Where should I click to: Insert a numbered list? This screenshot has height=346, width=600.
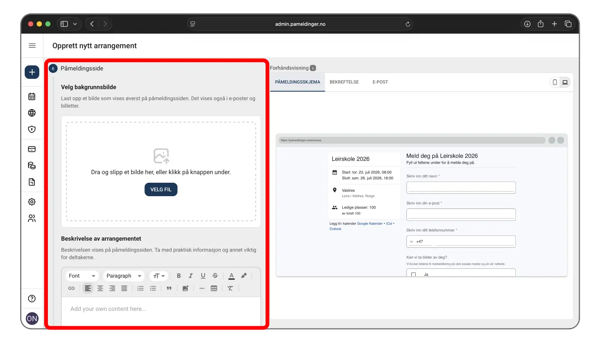(x=141, y=288)
